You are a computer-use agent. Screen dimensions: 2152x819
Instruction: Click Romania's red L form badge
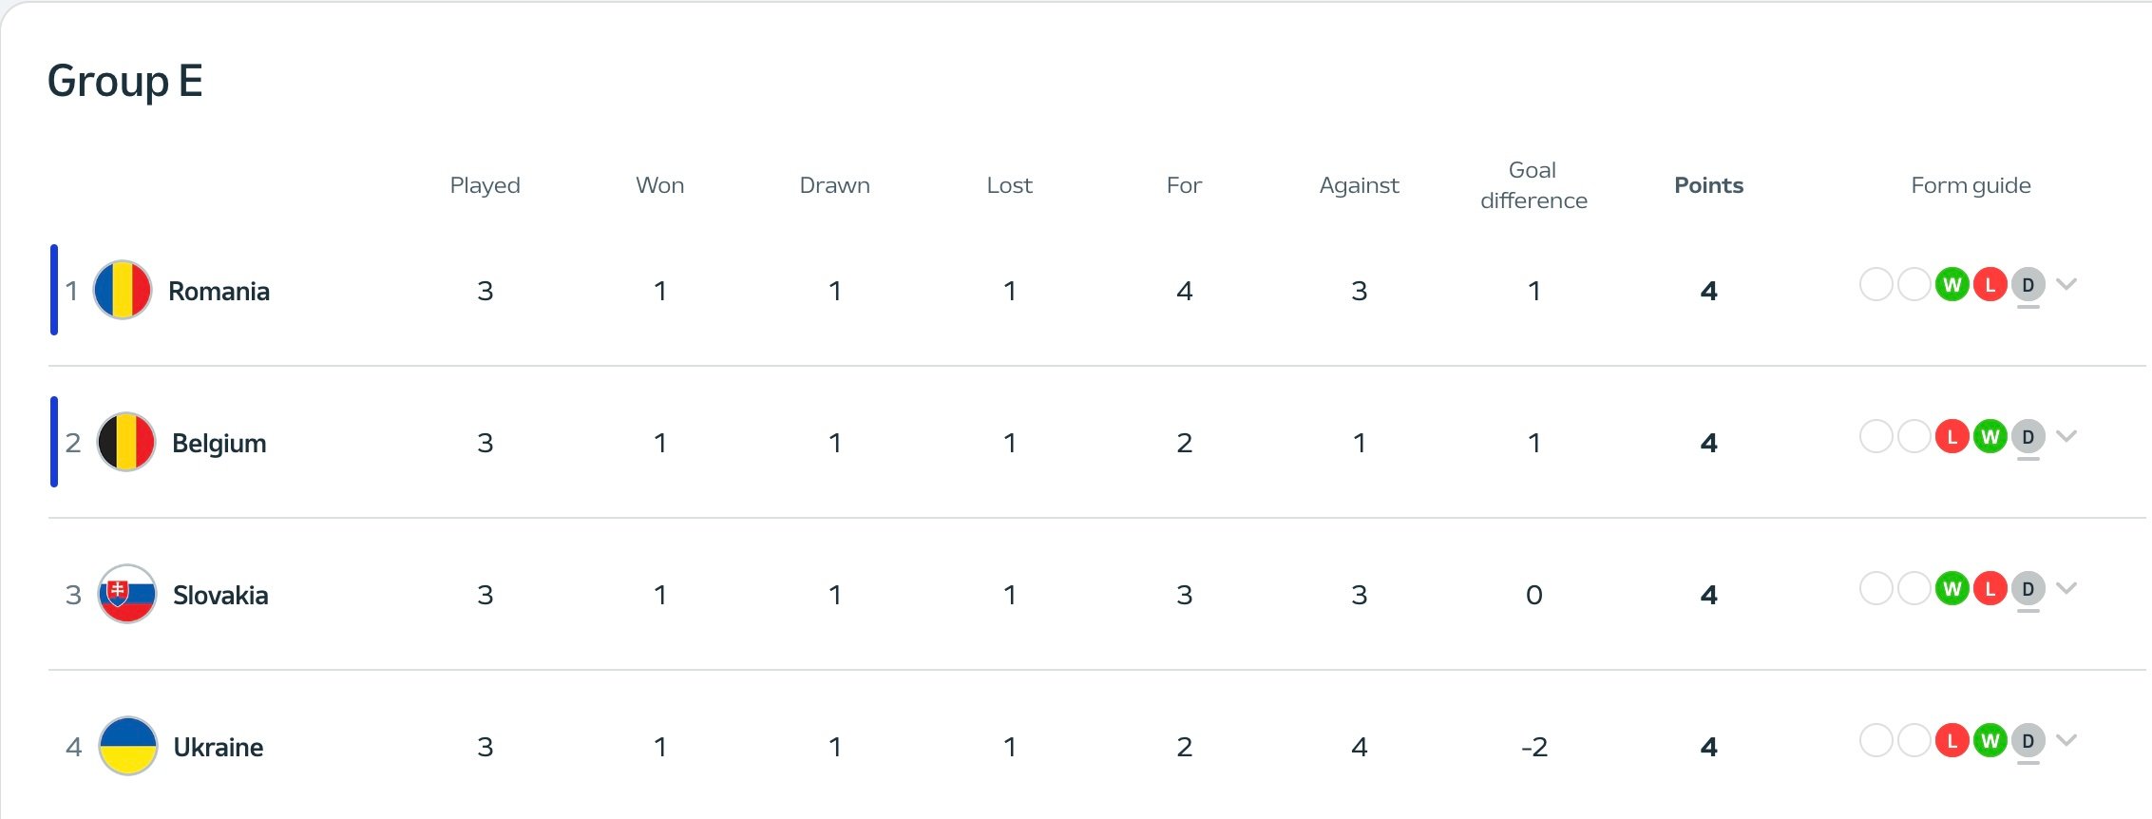pyautogui.click(x=1990, y=284)
